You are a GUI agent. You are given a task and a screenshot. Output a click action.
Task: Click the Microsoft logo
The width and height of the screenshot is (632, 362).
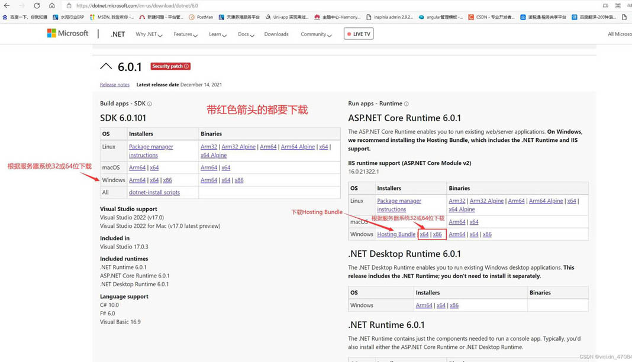[67, 34]
